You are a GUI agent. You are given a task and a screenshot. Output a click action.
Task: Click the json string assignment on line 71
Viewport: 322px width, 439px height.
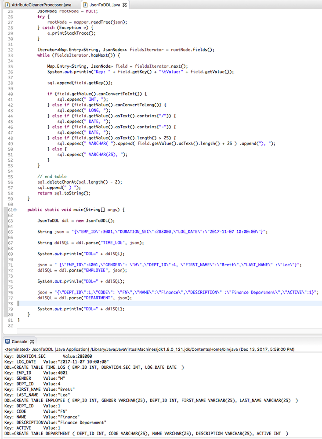coord(170,265)
